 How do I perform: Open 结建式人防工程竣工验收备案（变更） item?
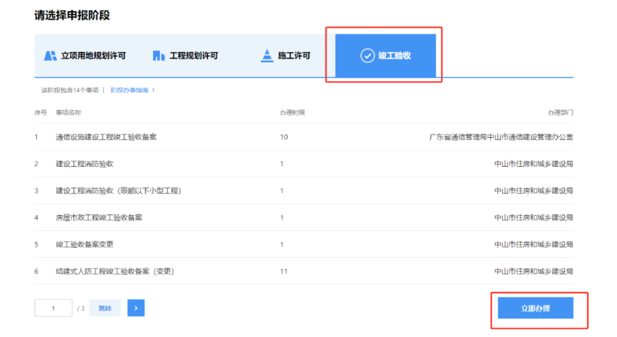pyautogui.click(x=114, y=271)
